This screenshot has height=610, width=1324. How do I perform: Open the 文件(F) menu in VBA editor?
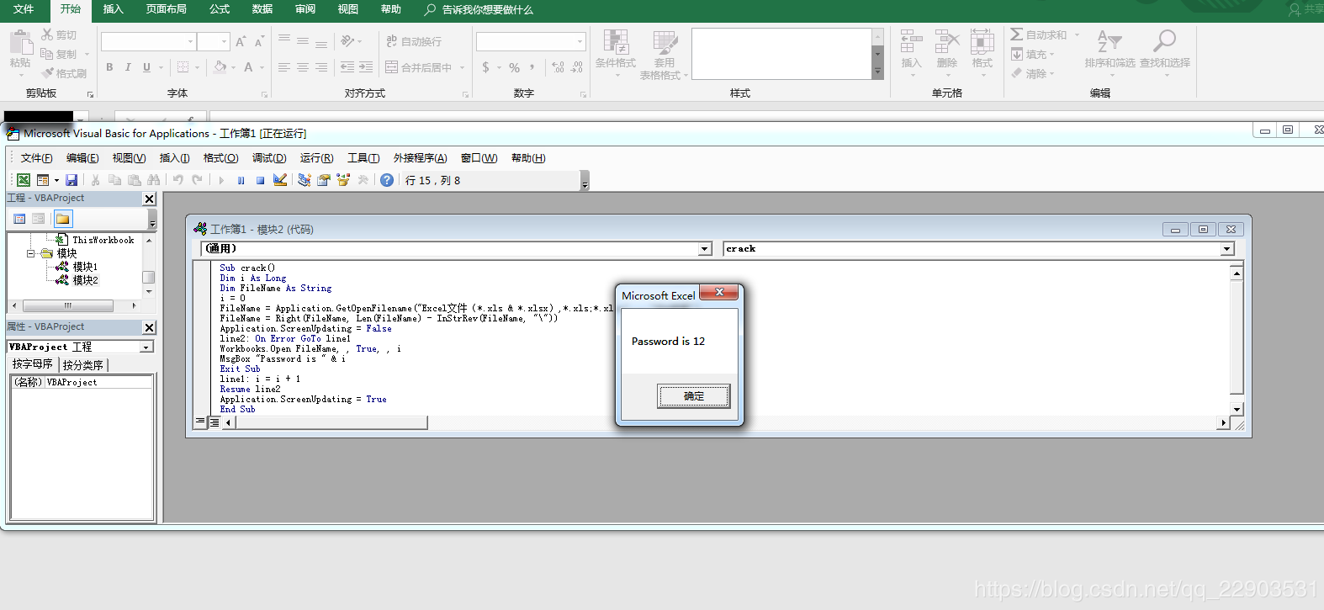point(37,158)
